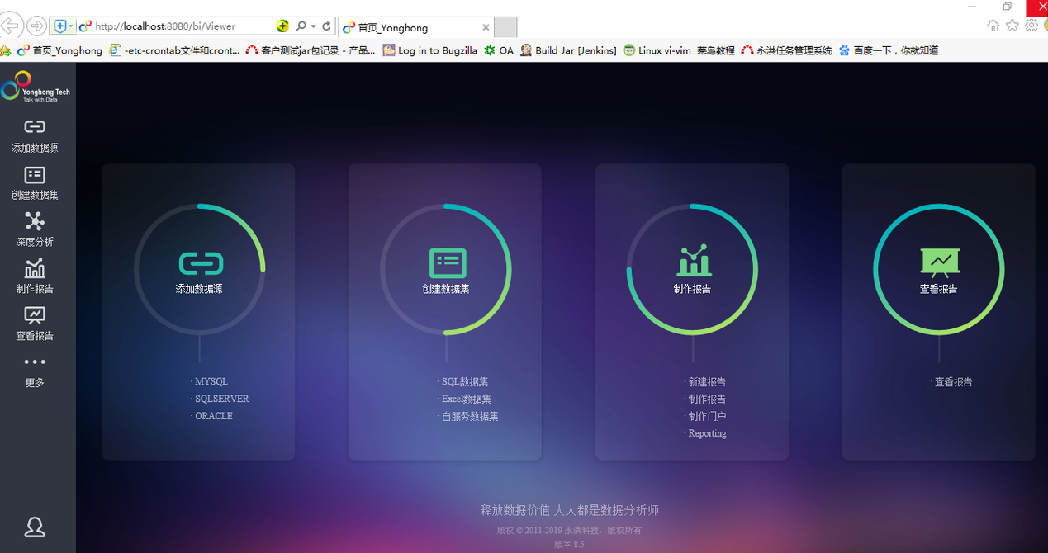1048x553 pixels.
Task: Click the user profile icon at sidebar bottom
Action: [x=35, y=527]
